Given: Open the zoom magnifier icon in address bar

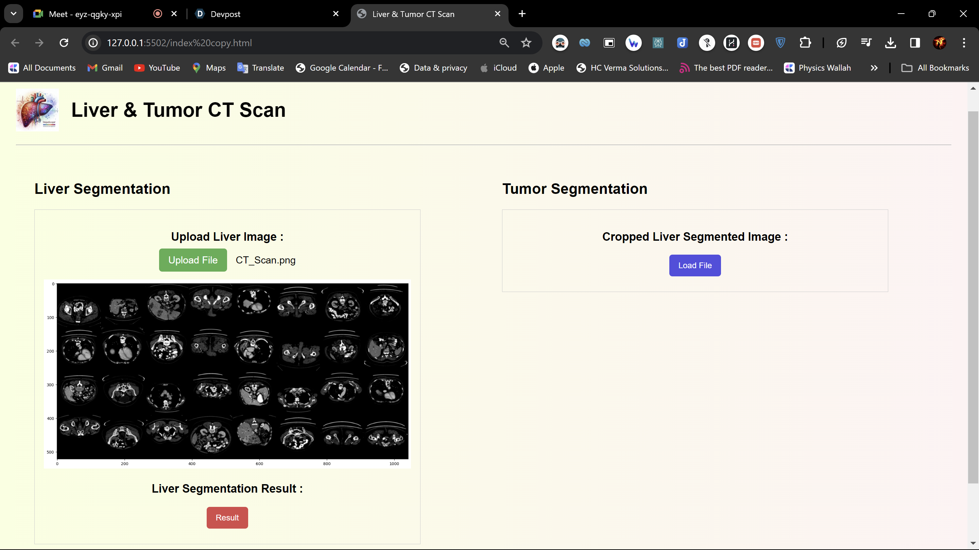Looking at the screenshot, I should pos(504,43).
